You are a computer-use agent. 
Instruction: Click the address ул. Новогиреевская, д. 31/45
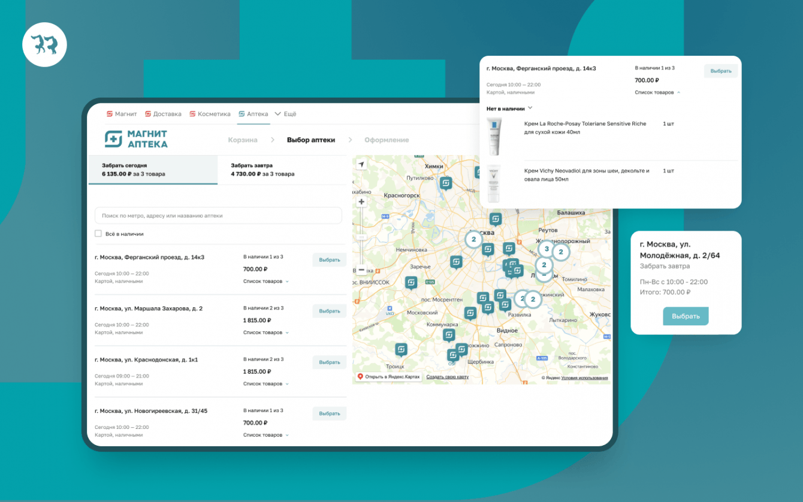click(151, 411)
